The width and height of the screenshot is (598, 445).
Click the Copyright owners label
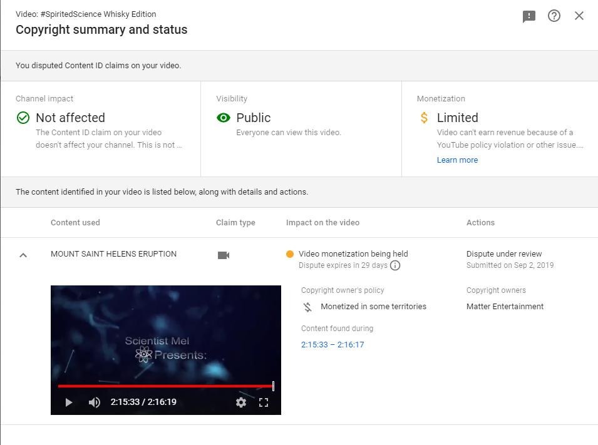[496, 290]
